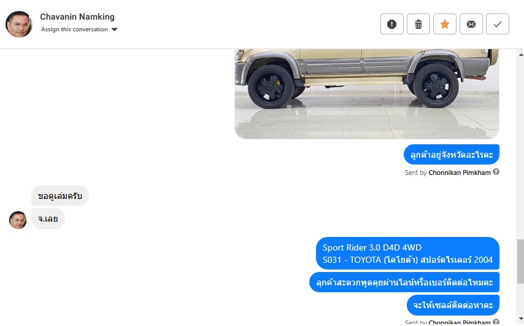Expand the Assign this conversation dropdown arrow

pyautogui.click(x=114, y=29)
